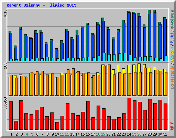Viewport: 176px width, 138px height.
Task: Click the red KB bar for day 10
Action: (x=57, y=126)
